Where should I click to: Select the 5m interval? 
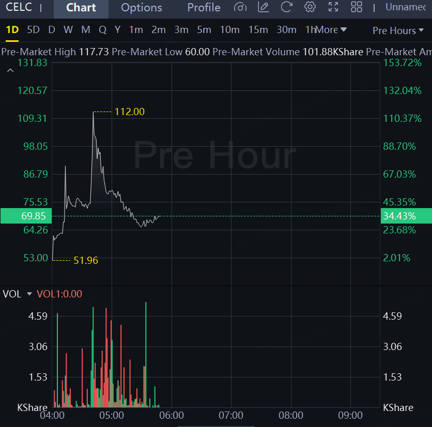204,30
